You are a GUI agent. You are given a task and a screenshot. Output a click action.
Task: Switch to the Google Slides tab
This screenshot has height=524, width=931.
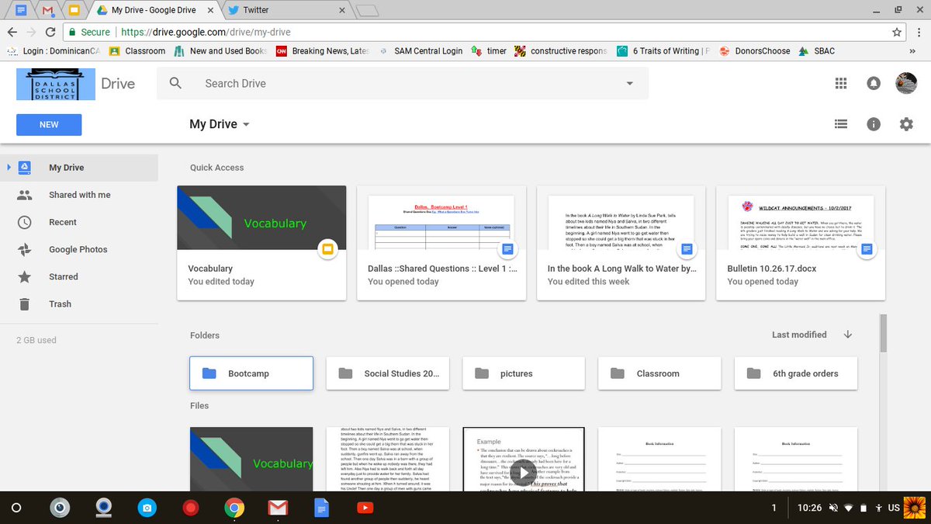tap(74, 10)
